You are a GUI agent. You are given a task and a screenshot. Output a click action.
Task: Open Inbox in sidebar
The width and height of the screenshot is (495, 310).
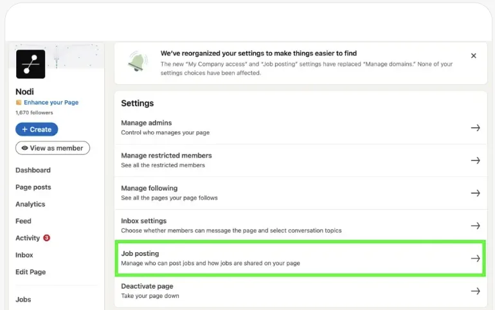click(x=24, y=255)
